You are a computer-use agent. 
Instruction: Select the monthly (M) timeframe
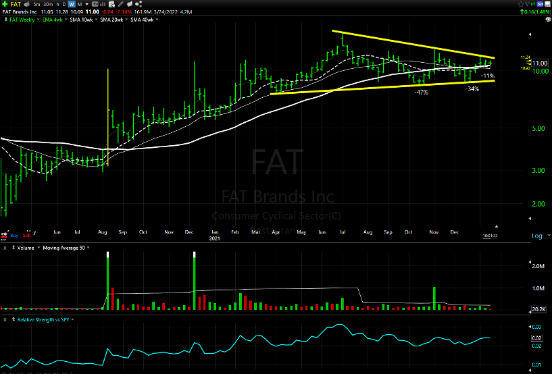(x=80, y=4)
